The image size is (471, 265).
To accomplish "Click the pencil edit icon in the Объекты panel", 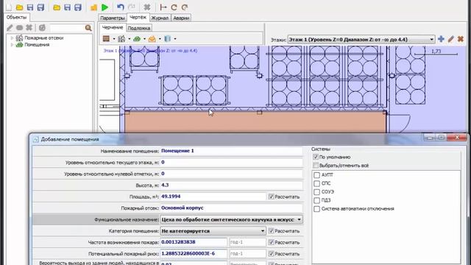I will [x=10, y=28].
